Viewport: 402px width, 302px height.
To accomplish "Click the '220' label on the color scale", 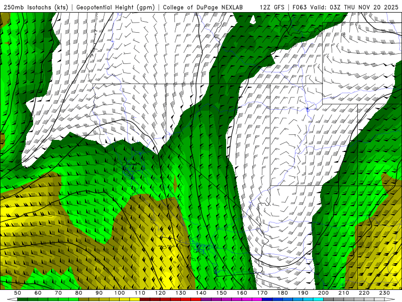I will click(x=364, y=293).
